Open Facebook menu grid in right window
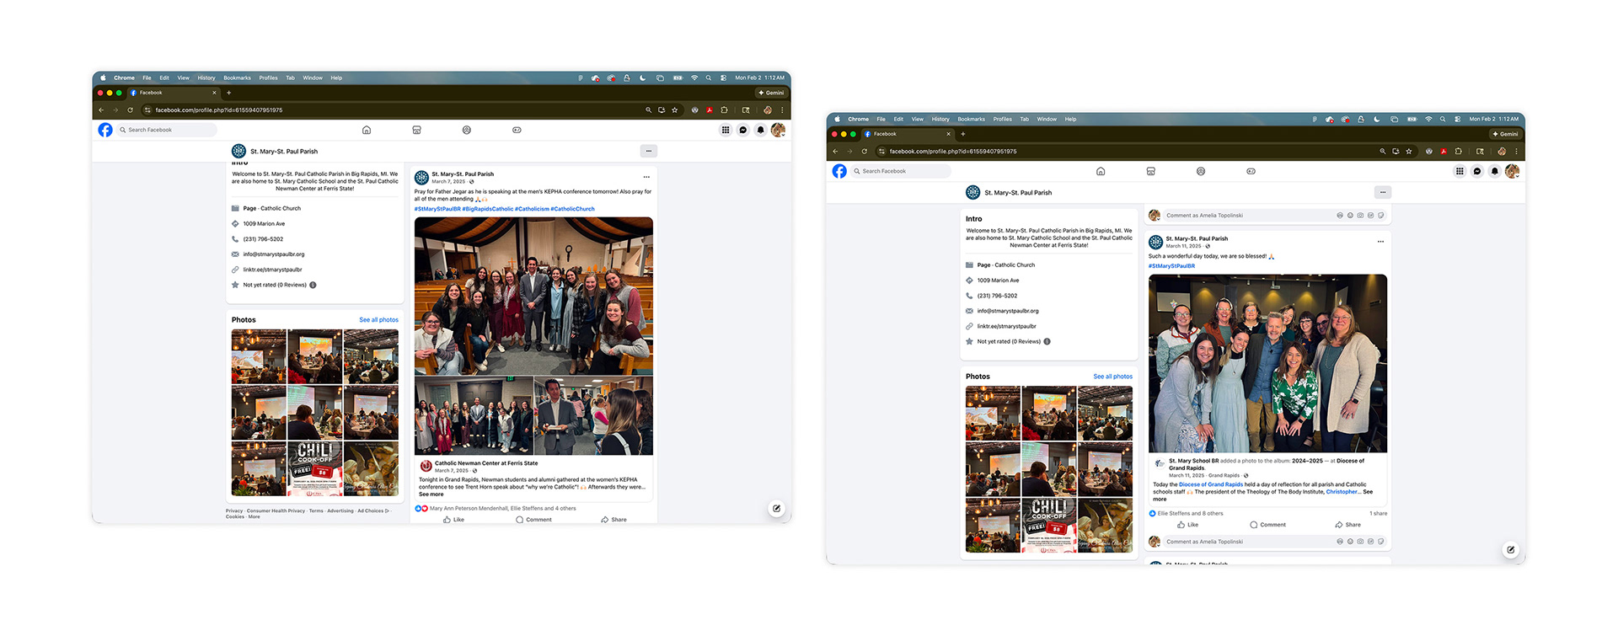 tap(1460, 171)
